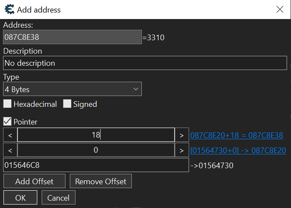Screen dimensions: 291x208
Task: Decrease the offset 0 with left arrow
Action: [10, 150]
